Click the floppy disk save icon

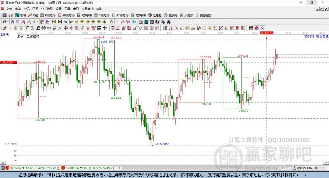click(x=157, y=22)
